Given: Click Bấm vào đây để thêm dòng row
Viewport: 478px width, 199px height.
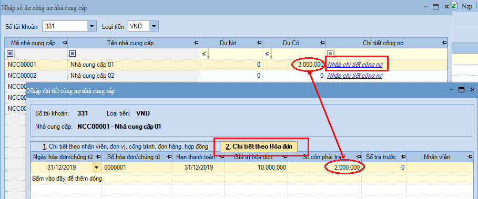Looking at the screenshot, I should click(x=67, y=179).
